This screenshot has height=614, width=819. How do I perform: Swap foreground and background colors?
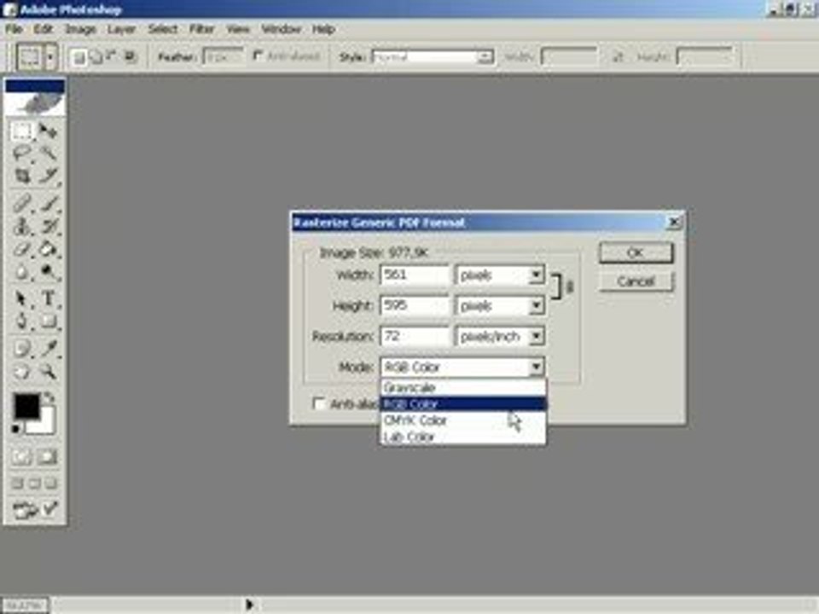point(49,398)
